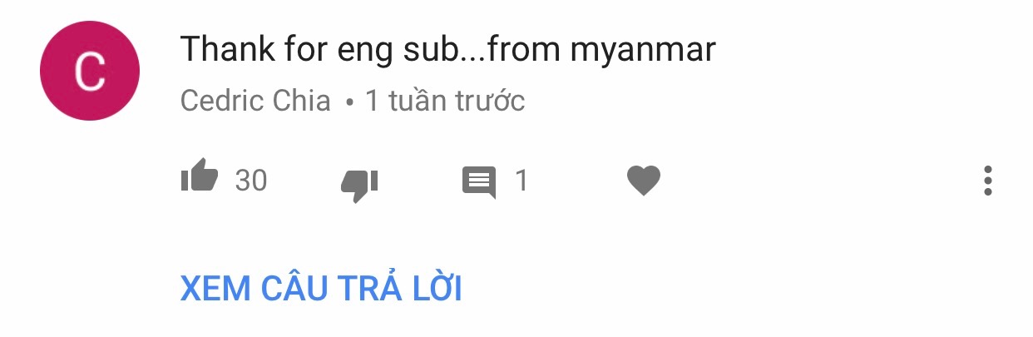Like the comment with thumbs up icon
The height and width of the screenshot is (337, 1033).
point(200,178)
